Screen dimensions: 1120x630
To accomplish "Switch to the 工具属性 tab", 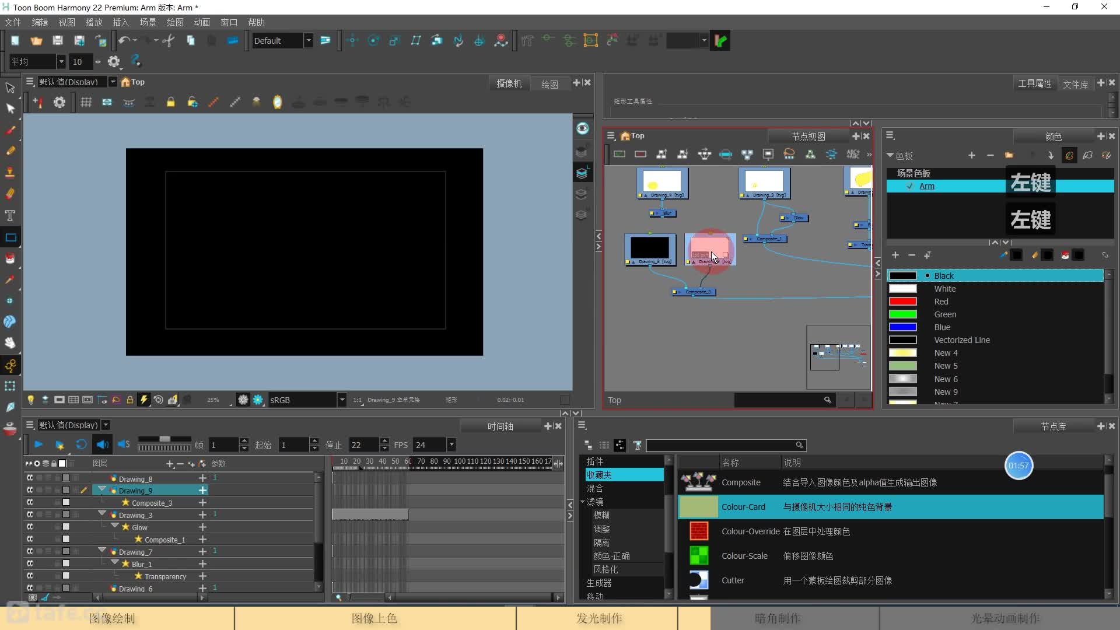I will 1035,83.
